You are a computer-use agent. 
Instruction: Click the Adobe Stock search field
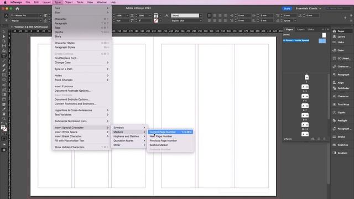click(x=337, y=8)
